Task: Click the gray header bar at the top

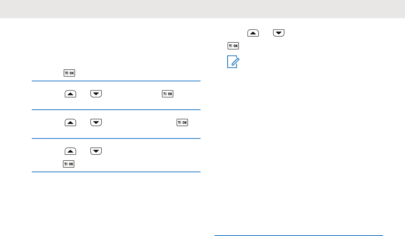Action: coord(202,9)
